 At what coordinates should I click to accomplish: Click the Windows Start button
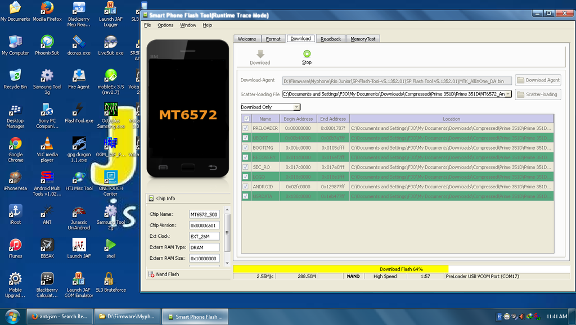point(12,316)
